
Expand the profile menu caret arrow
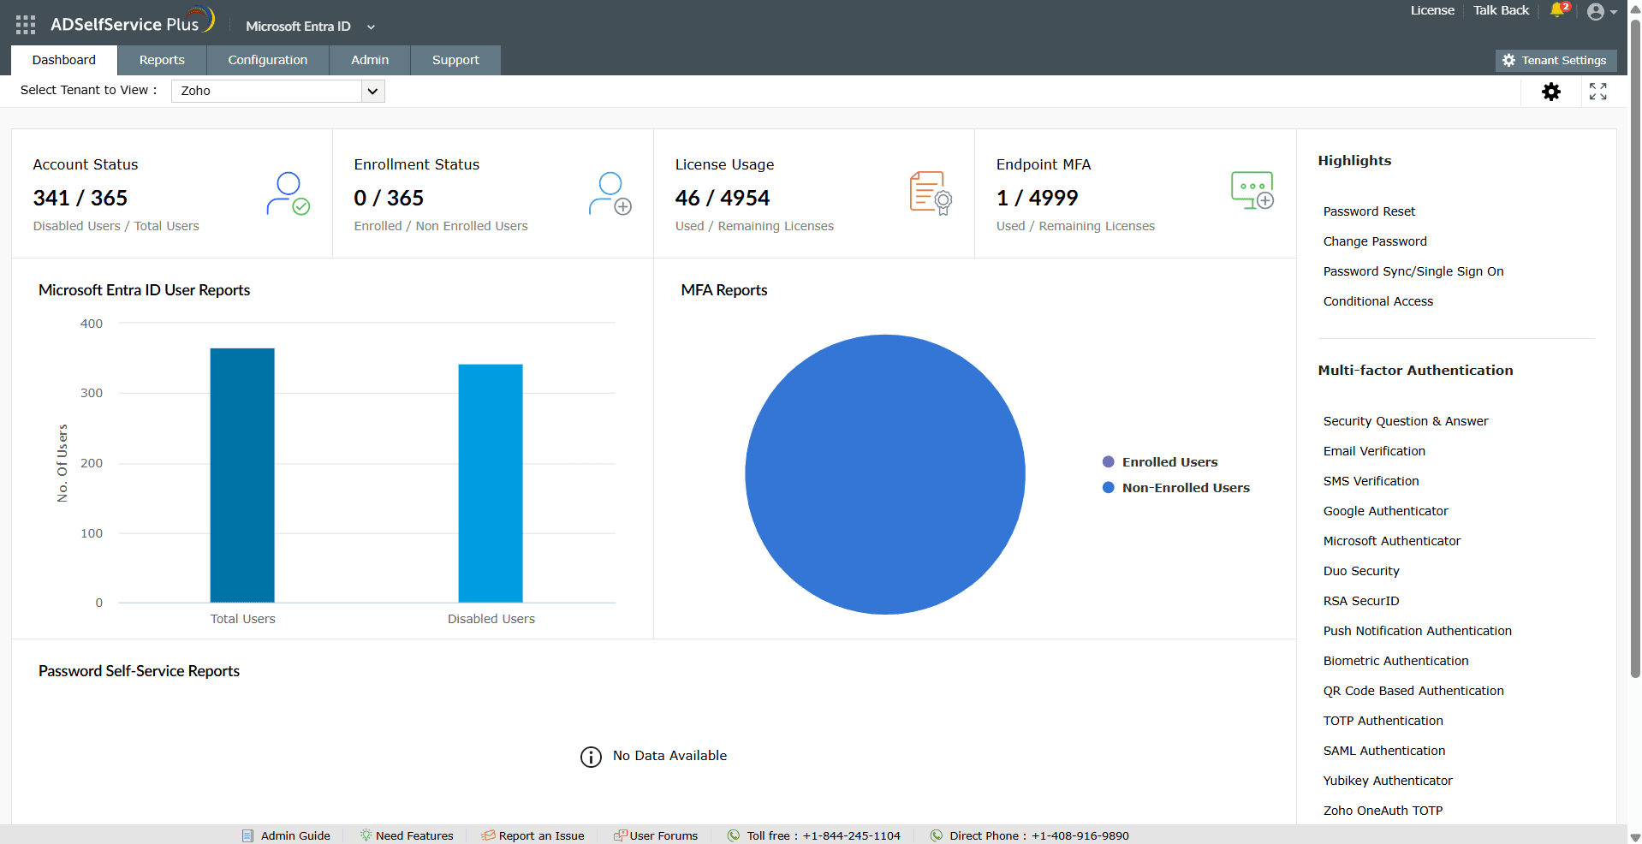pos(1614,12)
